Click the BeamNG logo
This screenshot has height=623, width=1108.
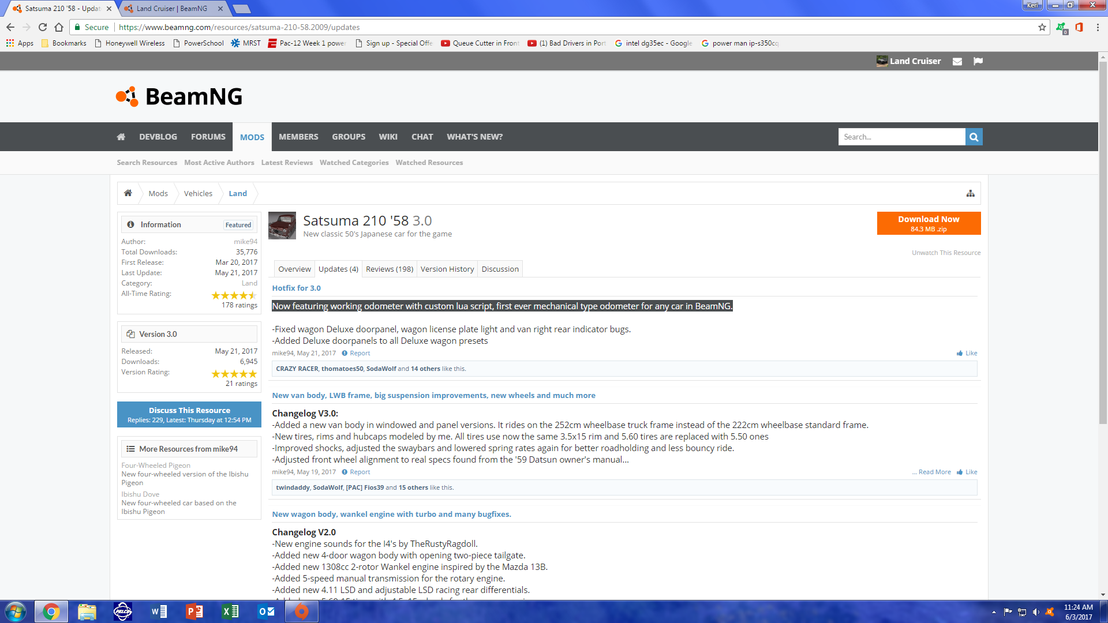tap(179, 96)
